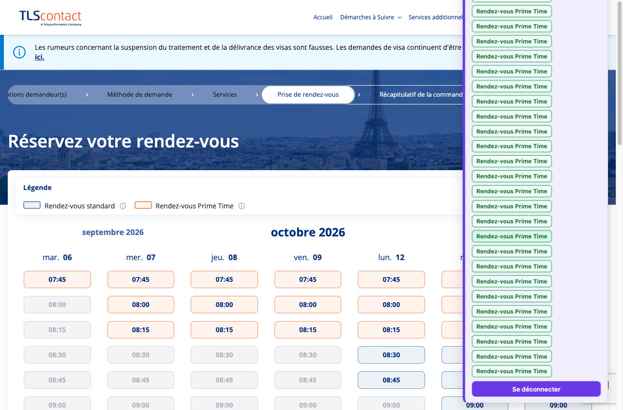Screen dimensions: 623x410
Task: Book 08:15 on lun. 12
Action: [x=391, y=330]
